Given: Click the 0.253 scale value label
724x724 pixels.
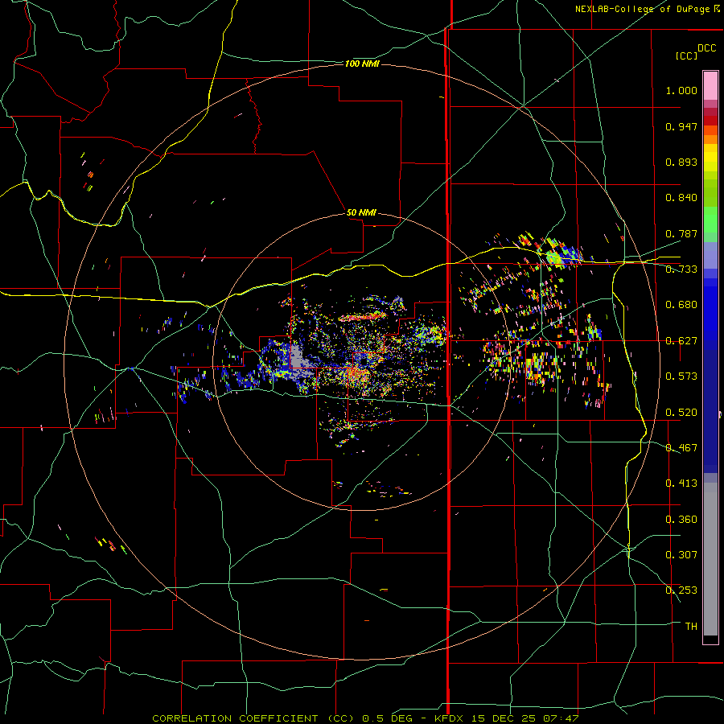Looking at the screenshot, I should (681, 590).
